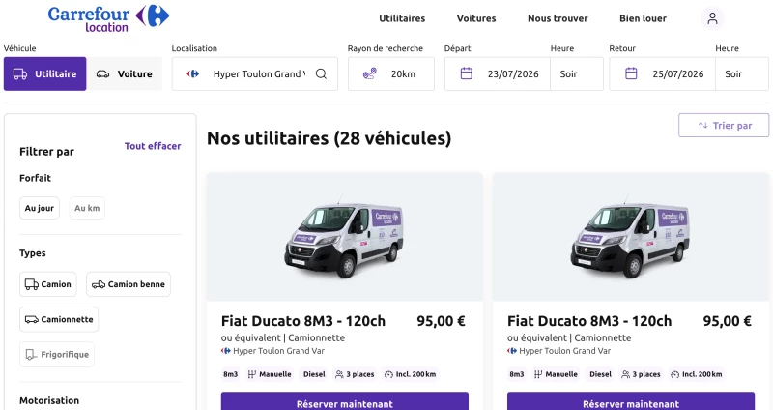Click Réserver maintenant on the second Fiat Ducato

coord(631,402)
